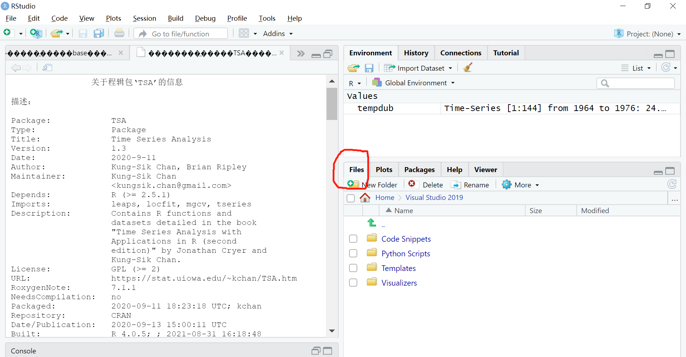
Task: Click the source pane scrollbar thumb
Action: click(x=332, y=104)
